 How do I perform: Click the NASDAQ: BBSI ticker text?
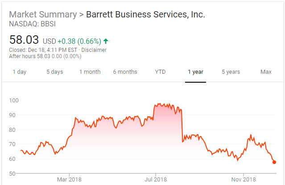tap(30, 24)
